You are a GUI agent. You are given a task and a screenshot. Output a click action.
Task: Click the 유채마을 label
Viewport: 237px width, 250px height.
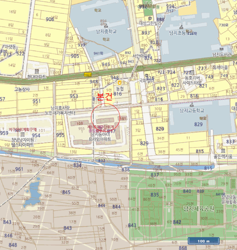(221, 67)
